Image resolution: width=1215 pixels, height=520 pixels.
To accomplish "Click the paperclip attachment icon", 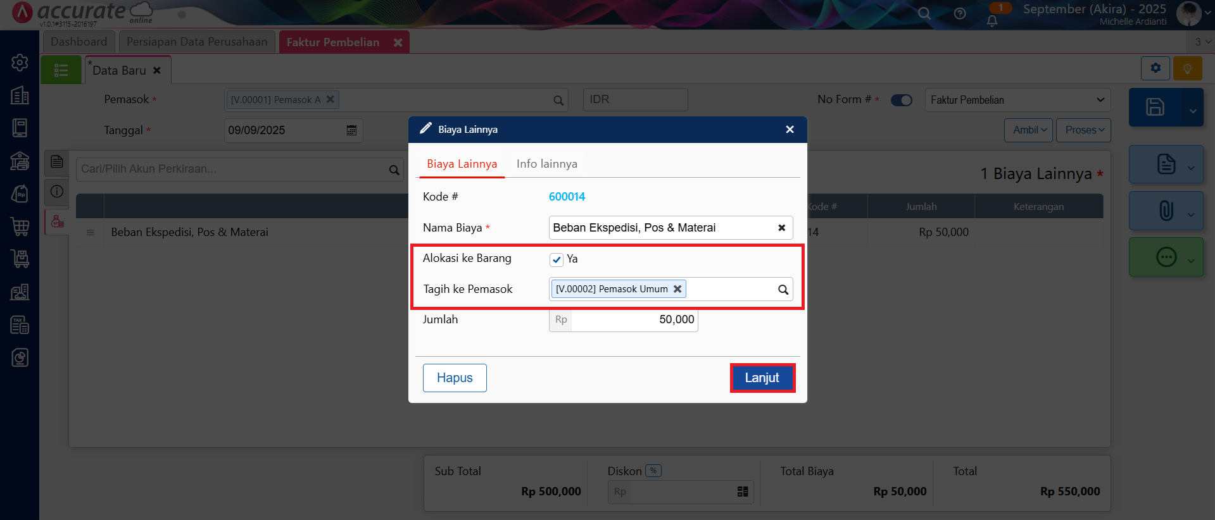I will pos(1166,211).
